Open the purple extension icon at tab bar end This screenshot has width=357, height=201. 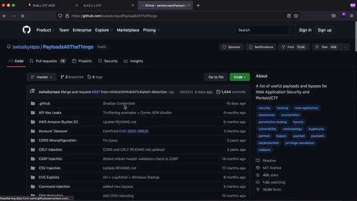click(353, 5)
